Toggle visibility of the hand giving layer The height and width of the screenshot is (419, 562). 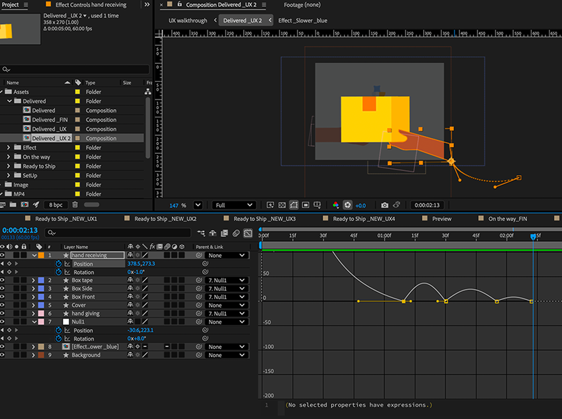coord(3,313)
